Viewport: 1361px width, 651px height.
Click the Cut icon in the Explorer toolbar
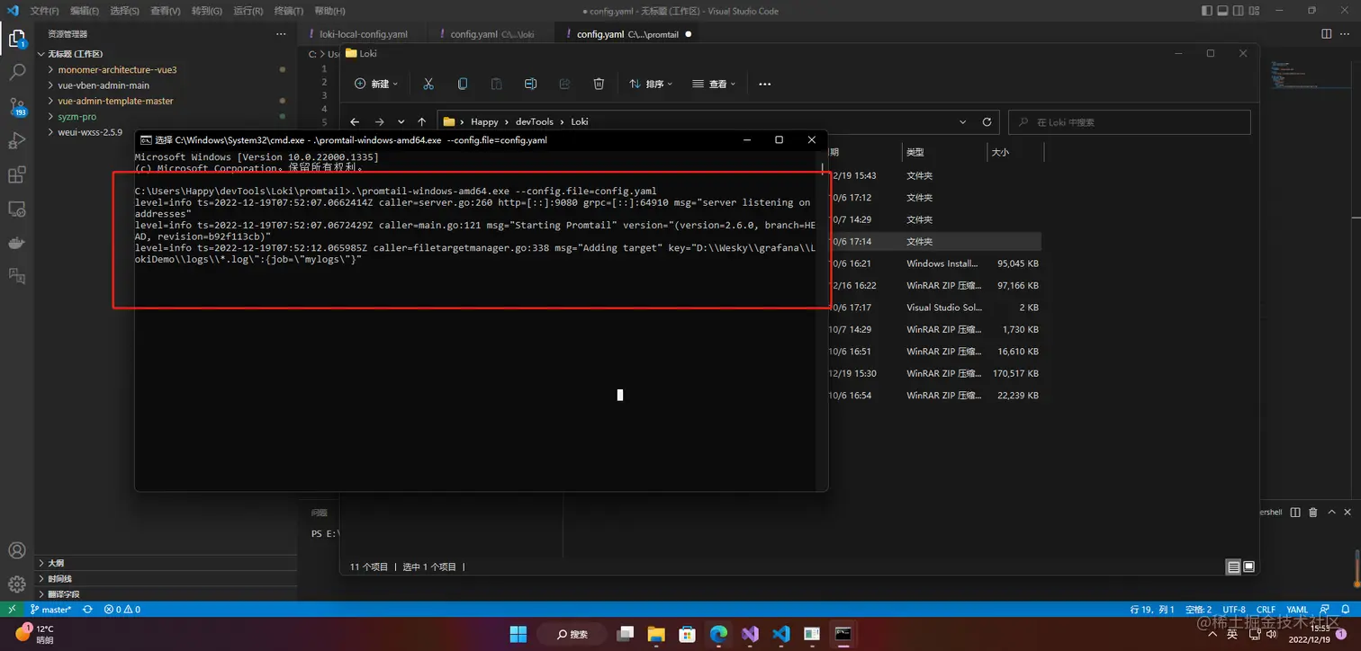pos(428,84)
